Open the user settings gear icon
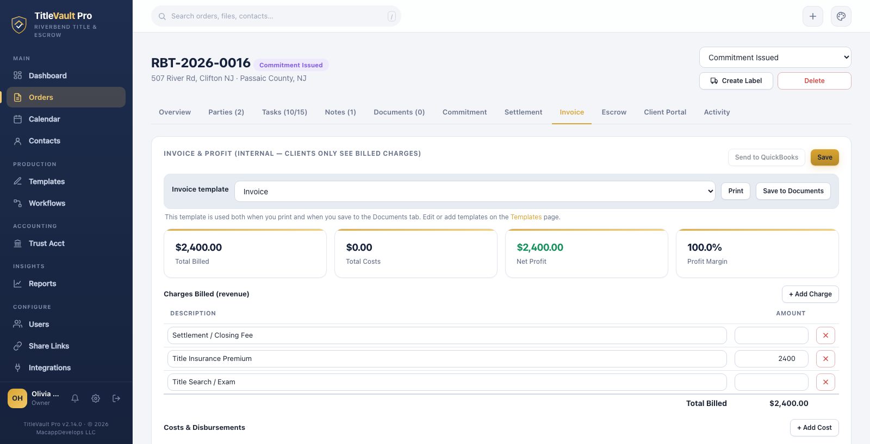The height and width of the screenshot is (444, 870). (x=96, y=398)
